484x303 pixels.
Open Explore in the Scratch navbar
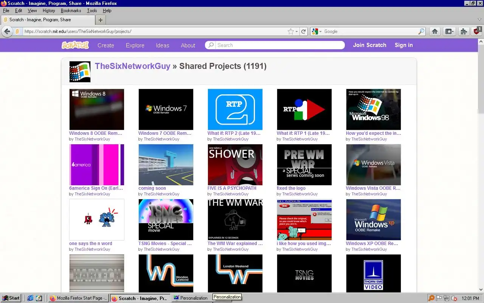pyautogui.click(x=135, y=45)
